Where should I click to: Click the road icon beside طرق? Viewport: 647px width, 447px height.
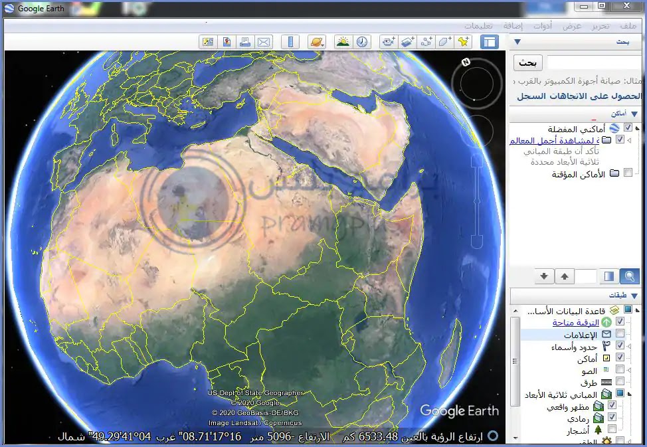pyautogui.click(x=606, y=382)
